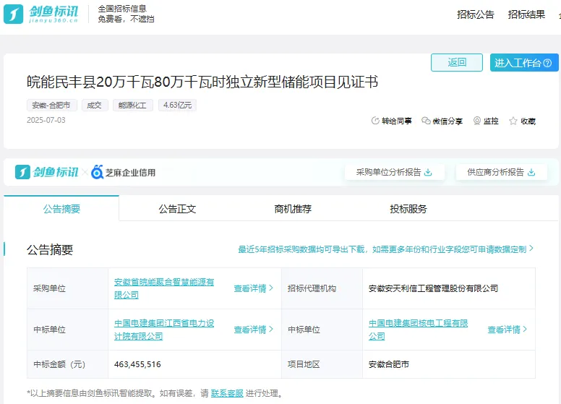Screen dimensions: 561x404
Task: Click the 转给同事 forward icon
Action: point(375,121)
